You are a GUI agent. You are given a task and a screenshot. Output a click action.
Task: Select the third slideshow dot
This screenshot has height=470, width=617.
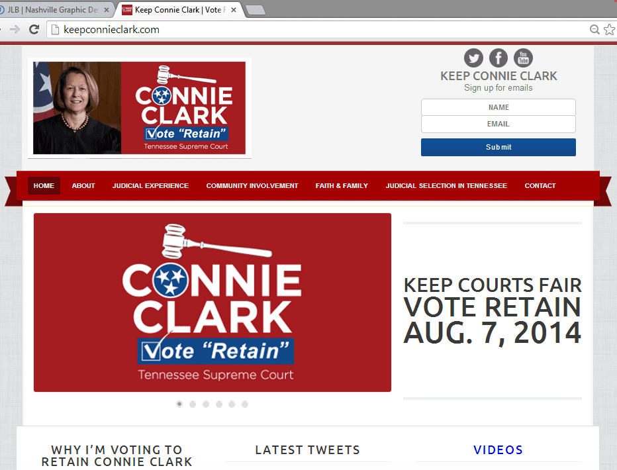coord(206,404)
